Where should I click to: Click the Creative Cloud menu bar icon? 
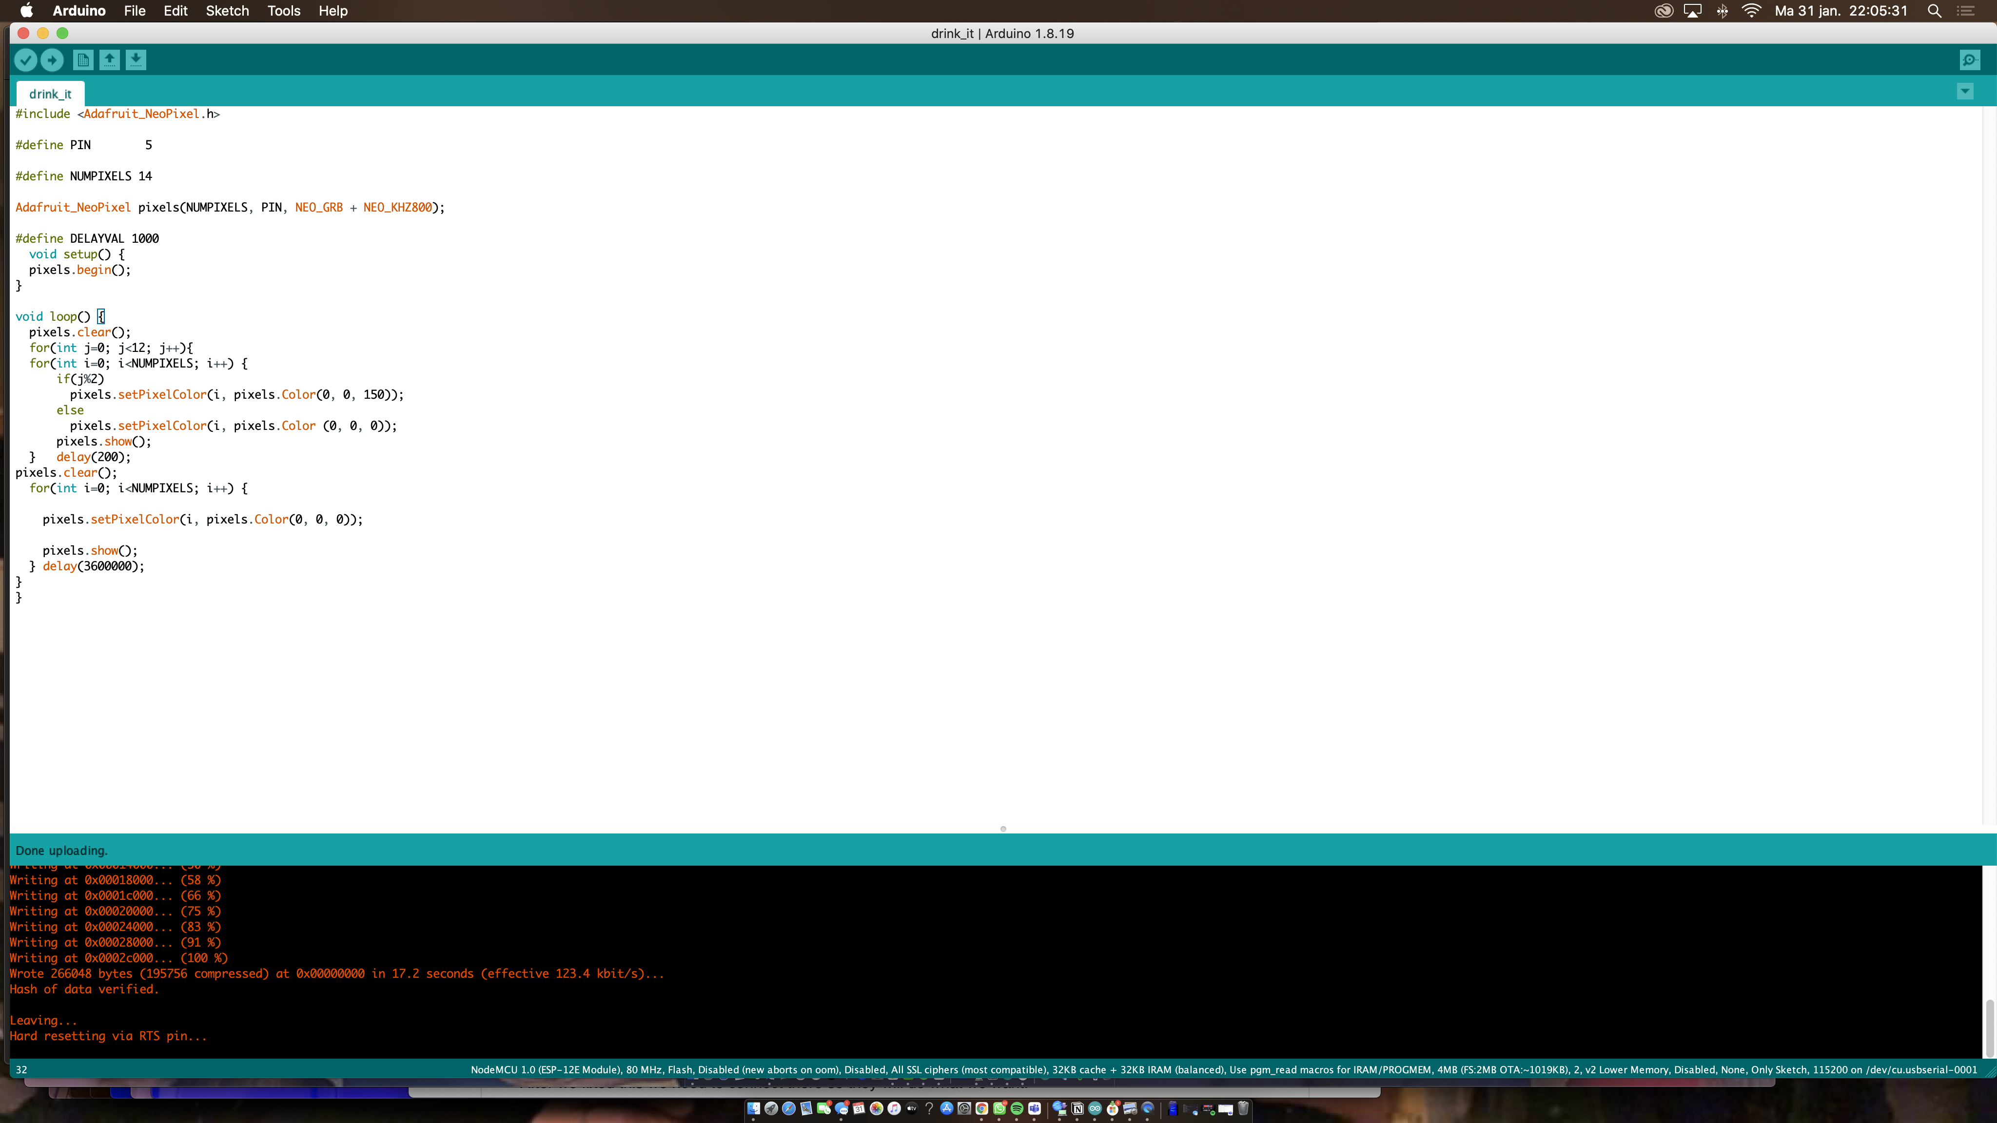coord(1664,11)
